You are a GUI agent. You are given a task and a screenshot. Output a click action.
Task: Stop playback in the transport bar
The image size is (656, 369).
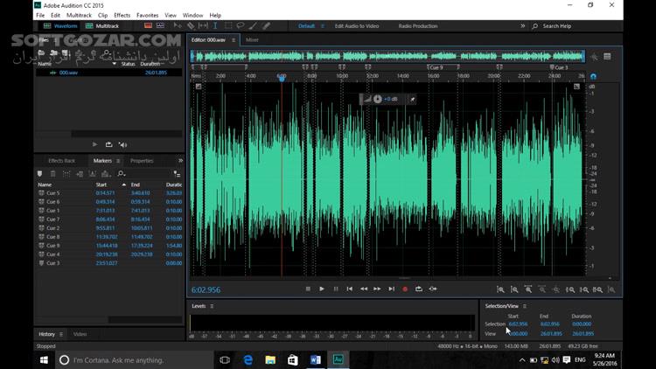308,289
